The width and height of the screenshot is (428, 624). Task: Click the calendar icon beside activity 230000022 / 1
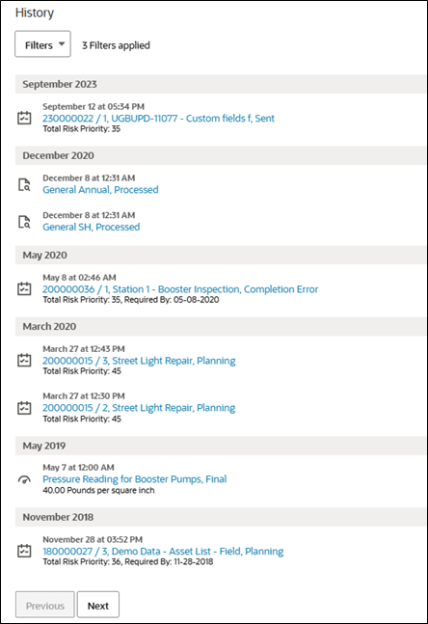[24, 119]
